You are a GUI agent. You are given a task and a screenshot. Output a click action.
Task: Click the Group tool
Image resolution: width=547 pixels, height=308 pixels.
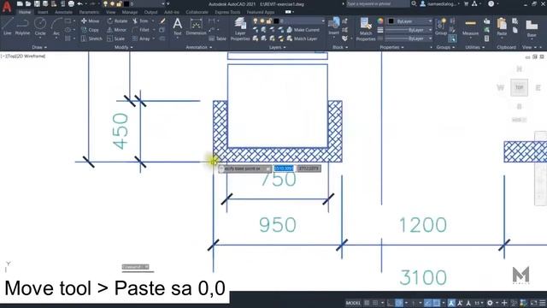(441, 27)
